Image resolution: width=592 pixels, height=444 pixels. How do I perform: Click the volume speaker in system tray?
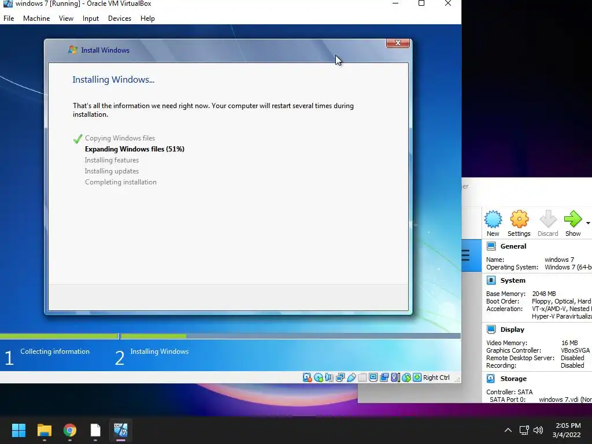tap(538, 430)
